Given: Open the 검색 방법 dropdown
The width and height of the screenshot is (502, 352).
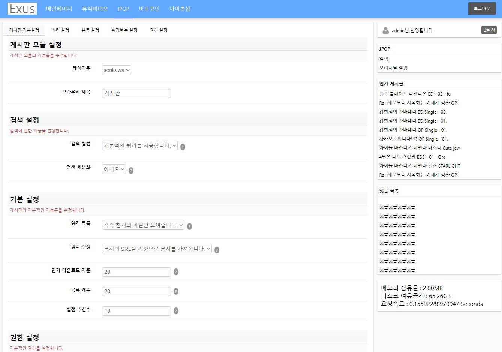Looking at the screenshot, I should coord(140,145).
